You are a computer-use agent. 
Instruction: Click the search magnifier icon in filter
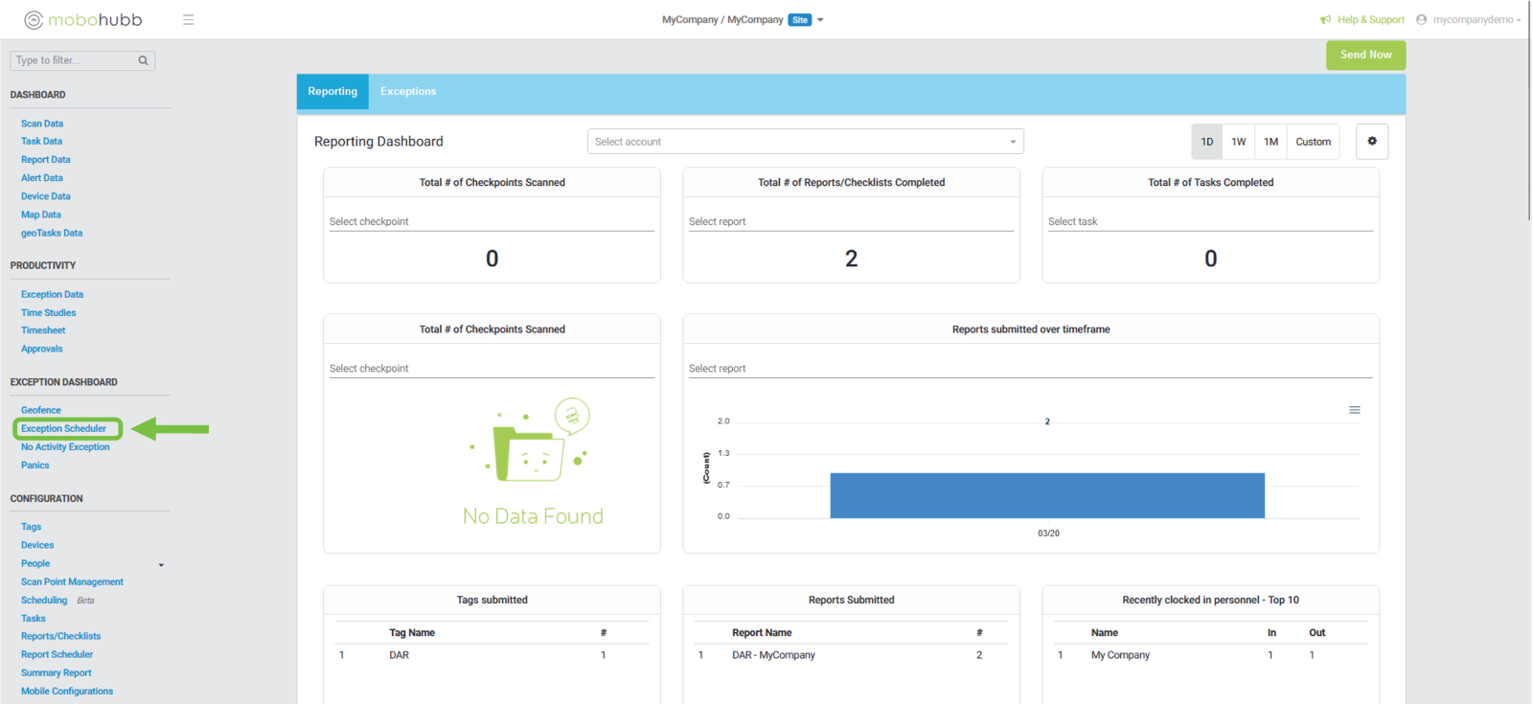coord(144,60)
